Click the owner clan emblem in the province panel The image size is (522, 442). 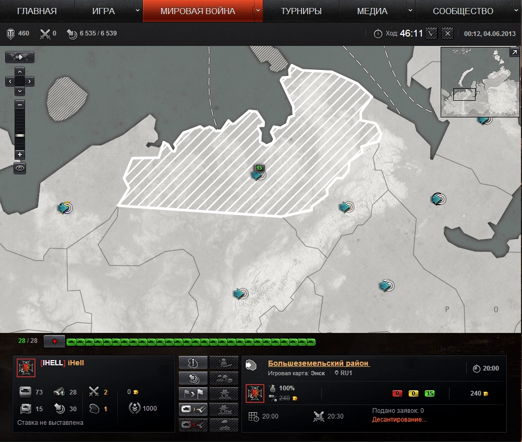click(255, 393)
